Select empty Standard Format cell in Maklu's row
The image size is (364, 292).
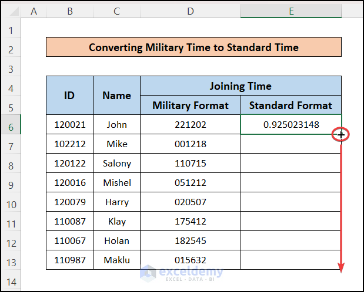click(291, 260)
